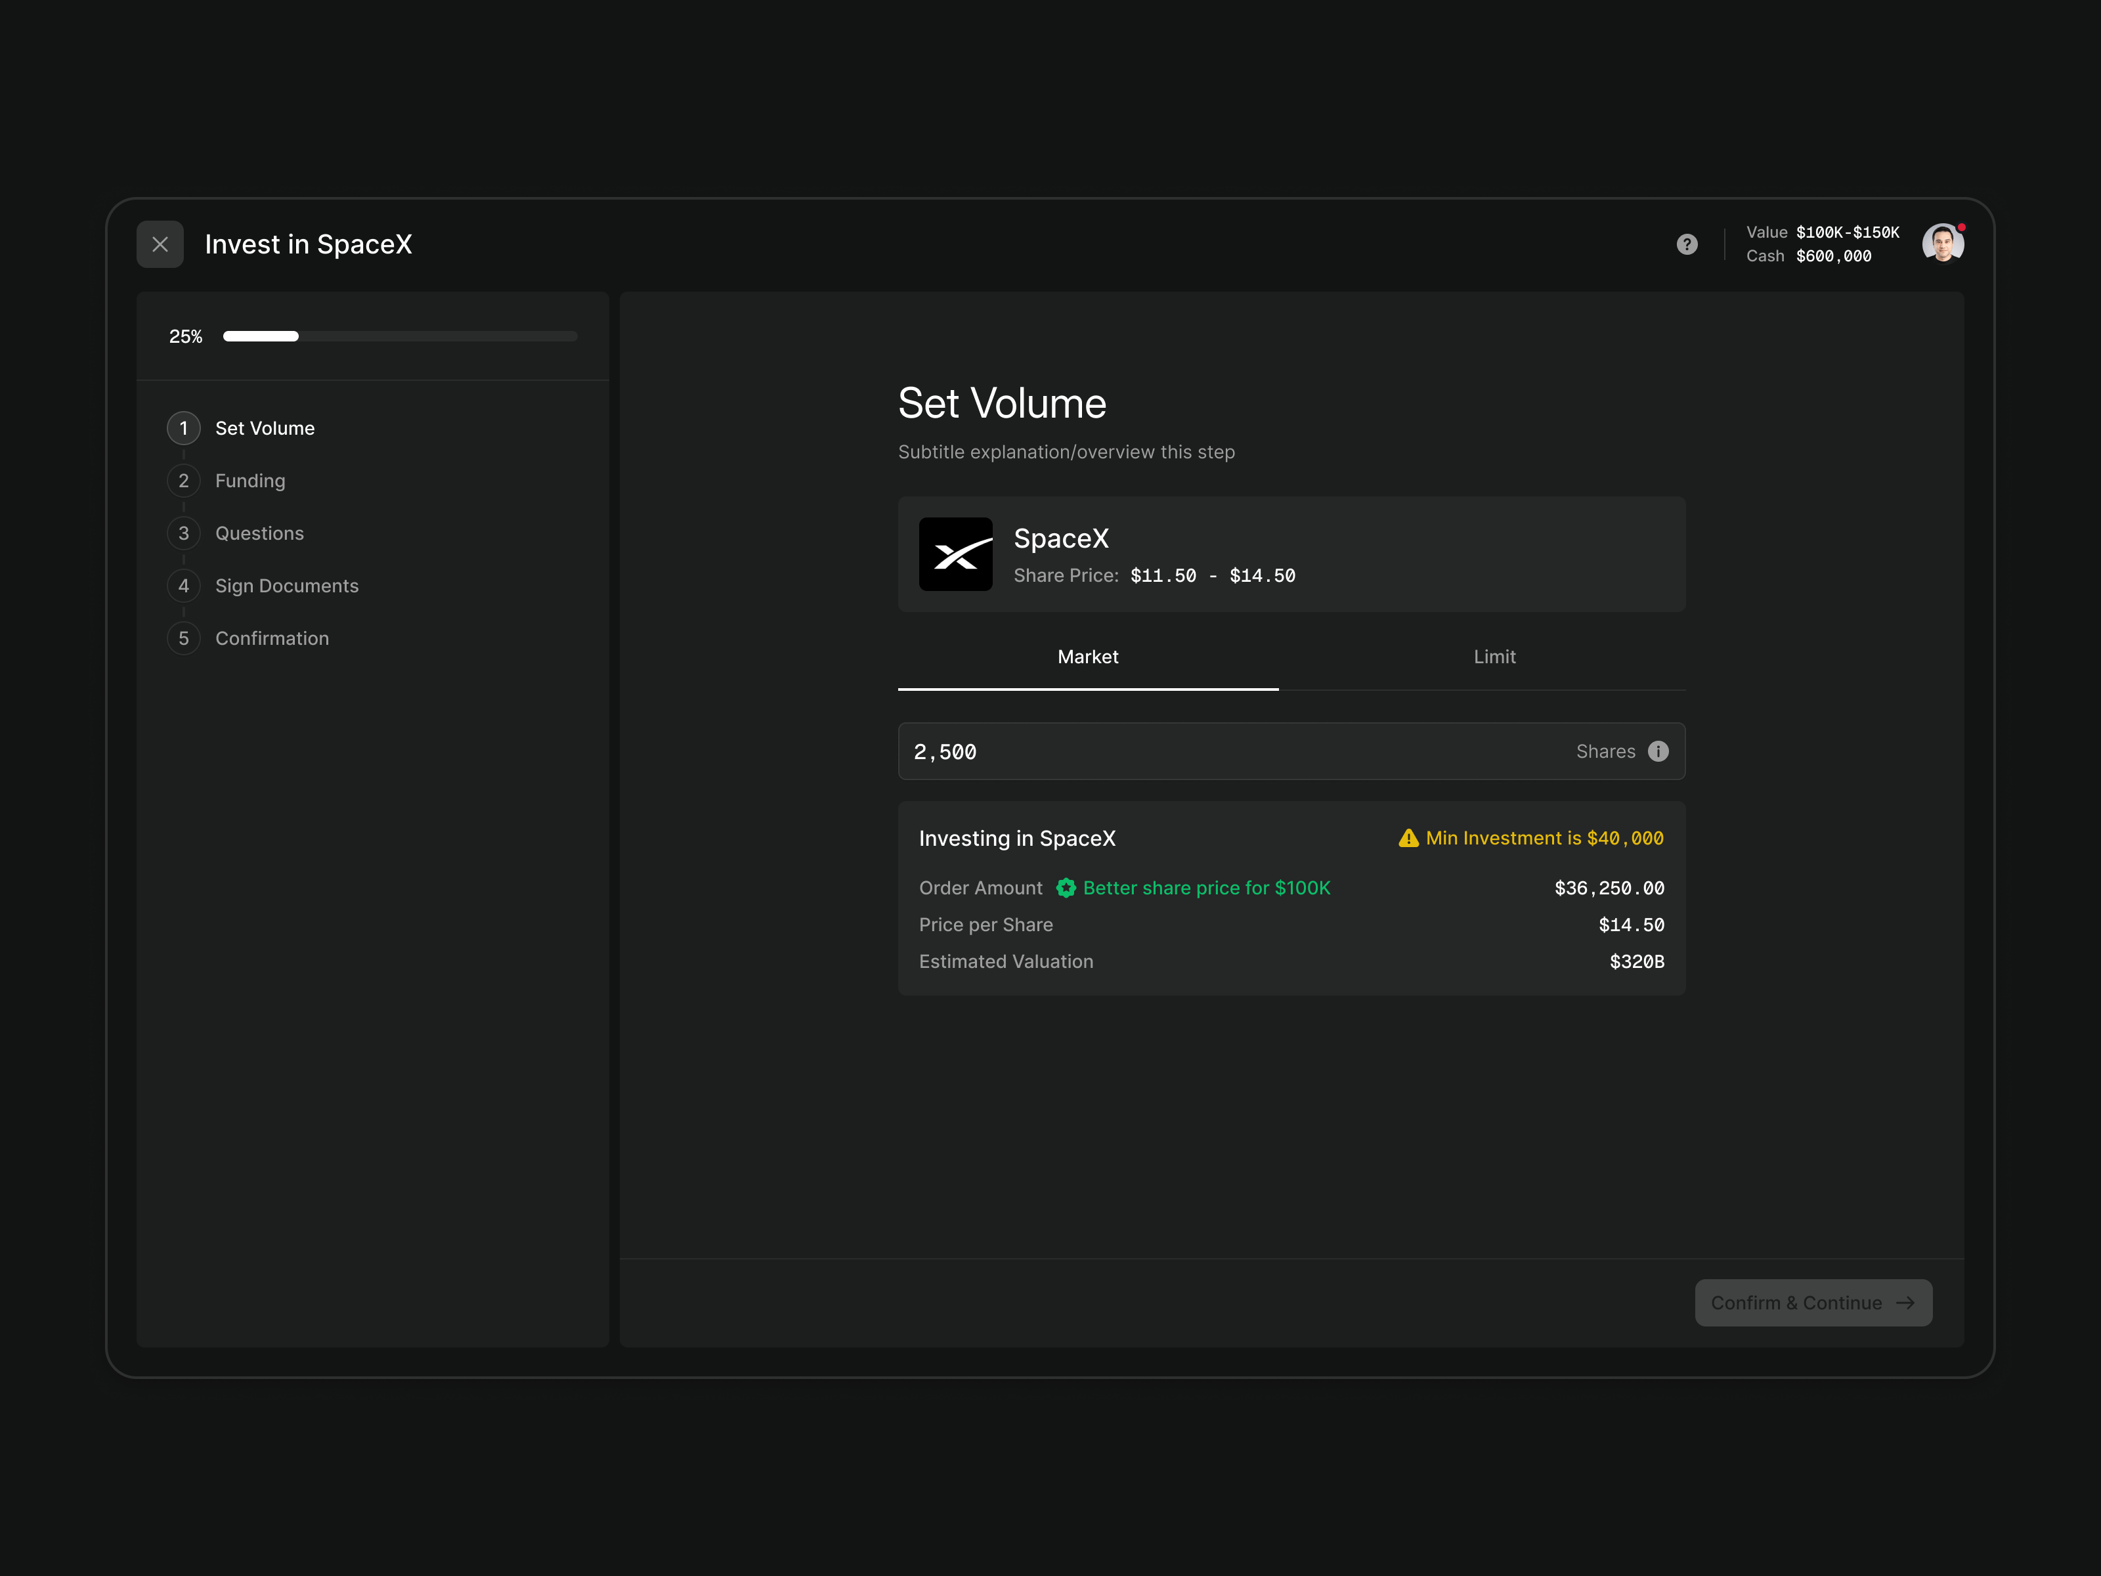Click the 25% progress bar
2101x1576 pixels.
(399, 336)
